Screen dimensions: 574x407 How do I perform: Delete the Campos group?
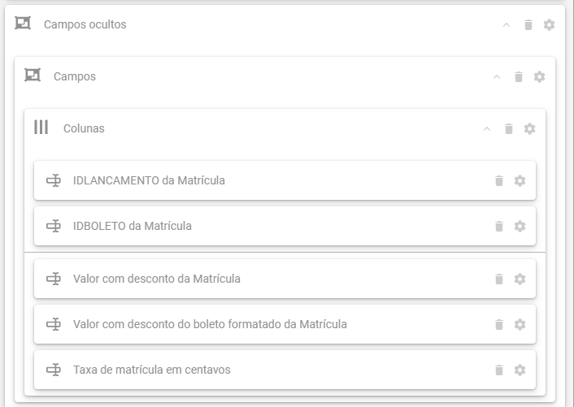coord(519,77)
